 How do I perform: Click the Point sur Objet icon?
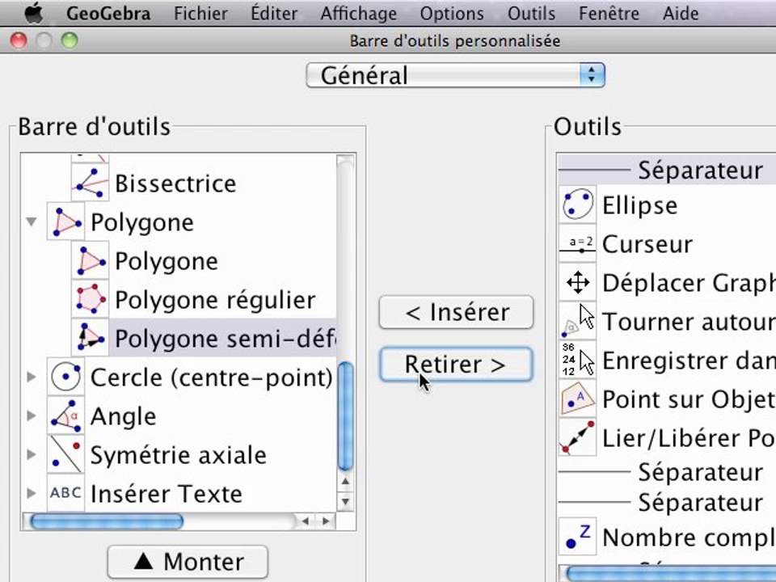pyautogui.click(x=577, y=399)
